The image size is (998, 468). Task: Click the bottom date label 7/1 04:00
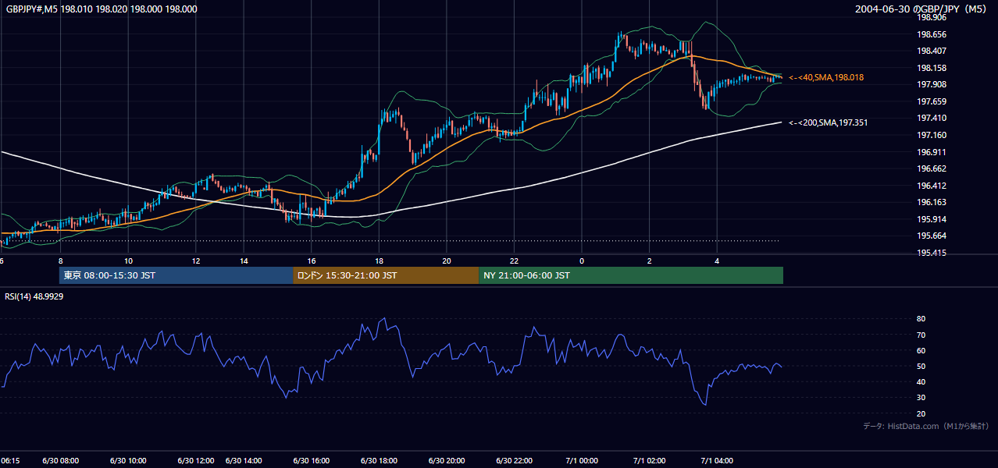[x=717, y=460]
